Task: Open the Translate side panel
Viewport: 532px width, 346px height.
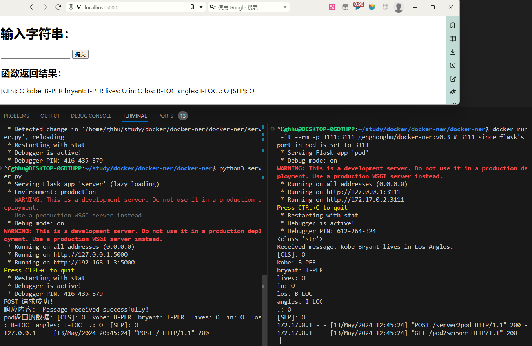Action: point(453,92)
